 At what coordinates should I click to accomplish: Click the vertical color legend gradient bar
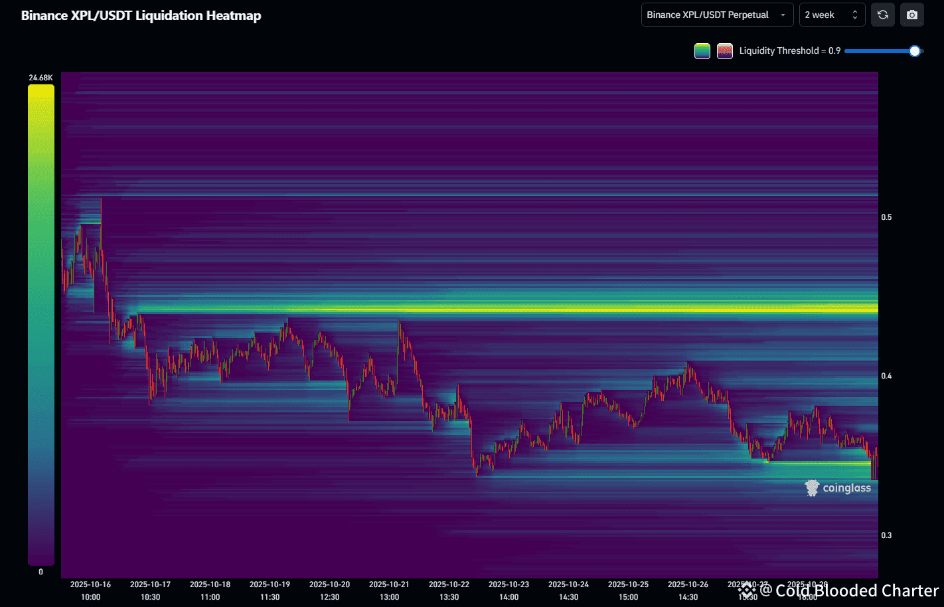41,325
